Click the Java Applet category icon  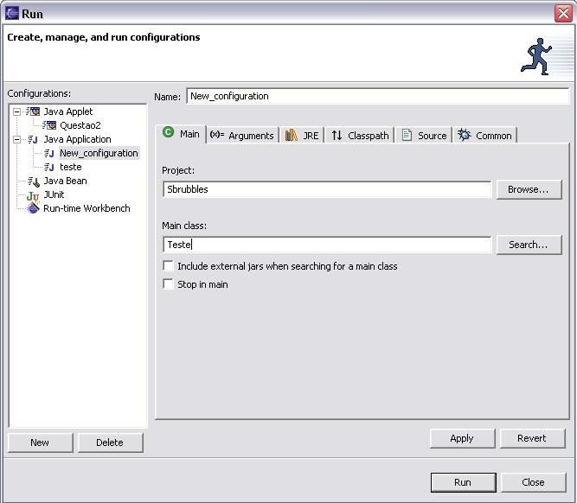33,111
